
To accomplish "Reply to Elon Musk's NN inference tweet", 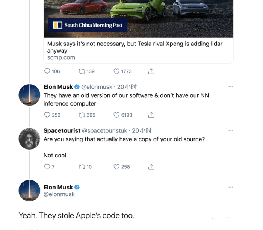I will click(x=47, y=115).
